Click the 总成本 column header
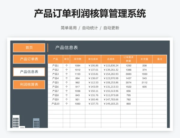Screen dimensions: 180x138 [111, 59]
